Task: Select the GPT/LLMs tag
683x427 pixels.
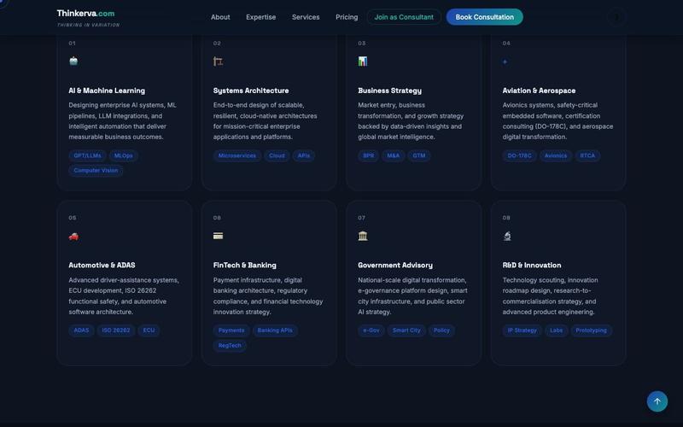Action: 88,155
